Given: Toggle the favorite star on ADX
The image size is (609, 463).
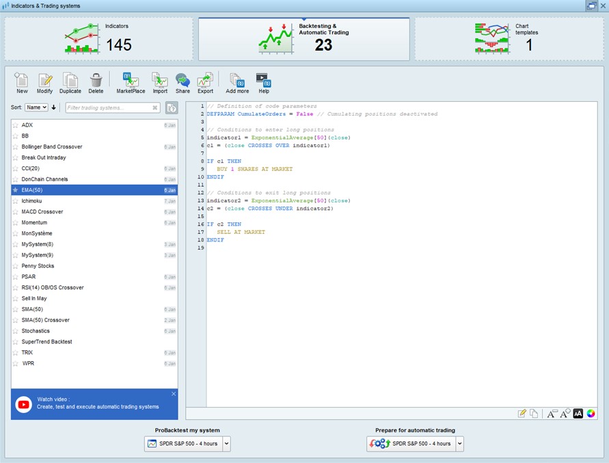Looking at the screenshot, I should click(x=16, y=125).
